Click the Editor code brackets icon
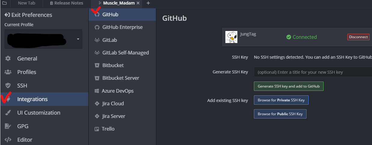372x145 pixels. [8, 140]
